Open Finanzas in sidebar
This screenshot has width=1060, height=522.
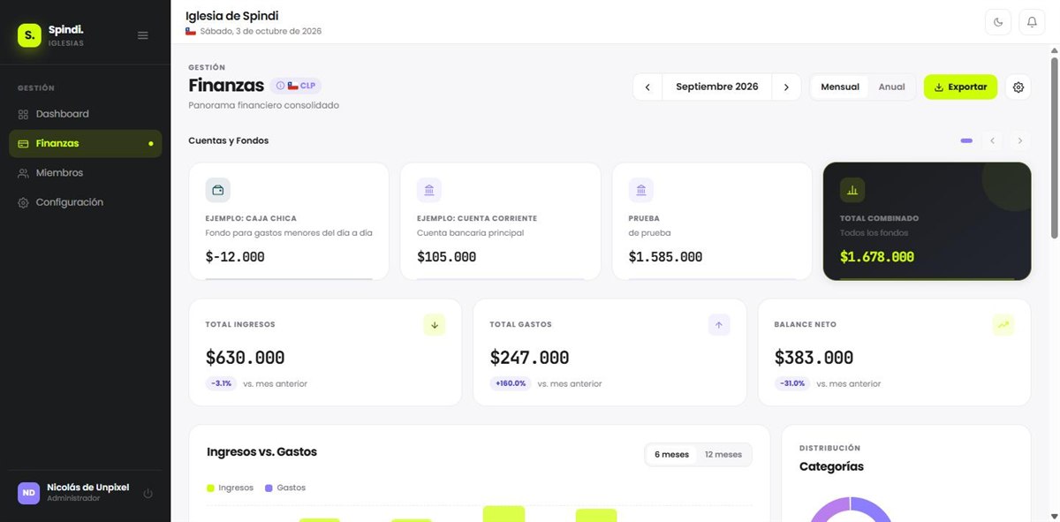(x=85, y=143)
